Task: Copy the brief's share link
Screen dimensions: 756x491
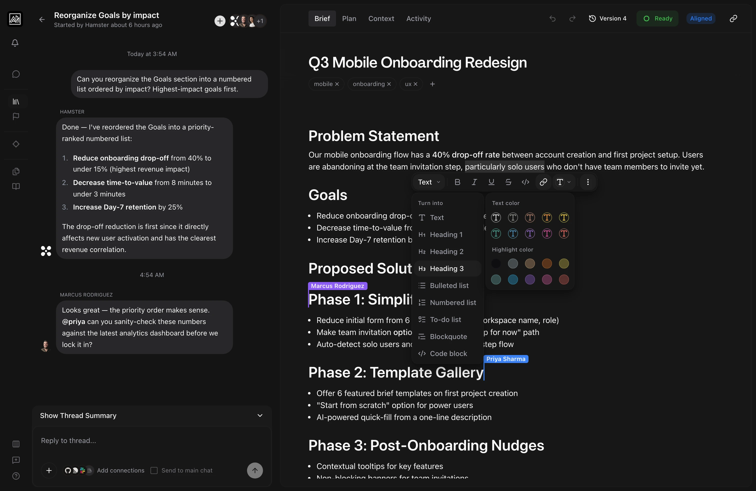Action: tap(733, 18)
